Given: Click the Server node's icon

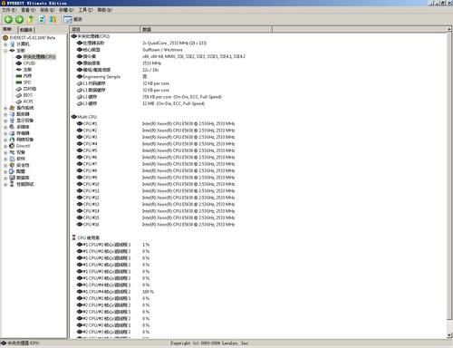Looking at the screenshot, I should point(12,114).
